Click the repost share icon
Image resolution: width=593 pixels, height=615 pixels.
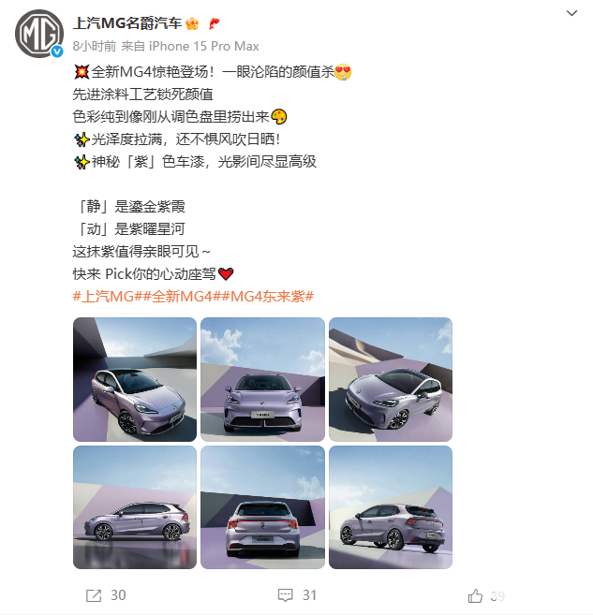coord(94,595)
